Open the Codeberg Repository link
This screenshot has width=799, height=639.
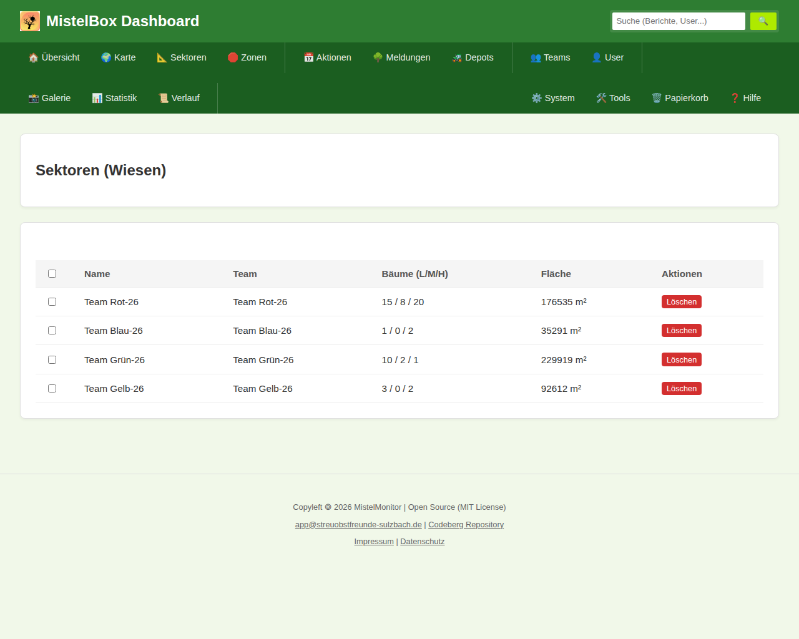[x=466, y=525]
